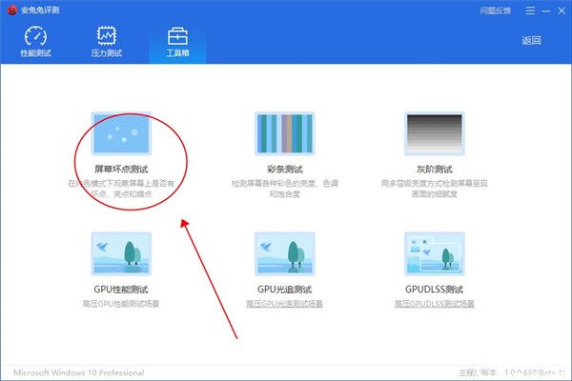Launch the 彩条测试 color bar test icon
Screen dimensions: 572x381
(x=284, y=133)
